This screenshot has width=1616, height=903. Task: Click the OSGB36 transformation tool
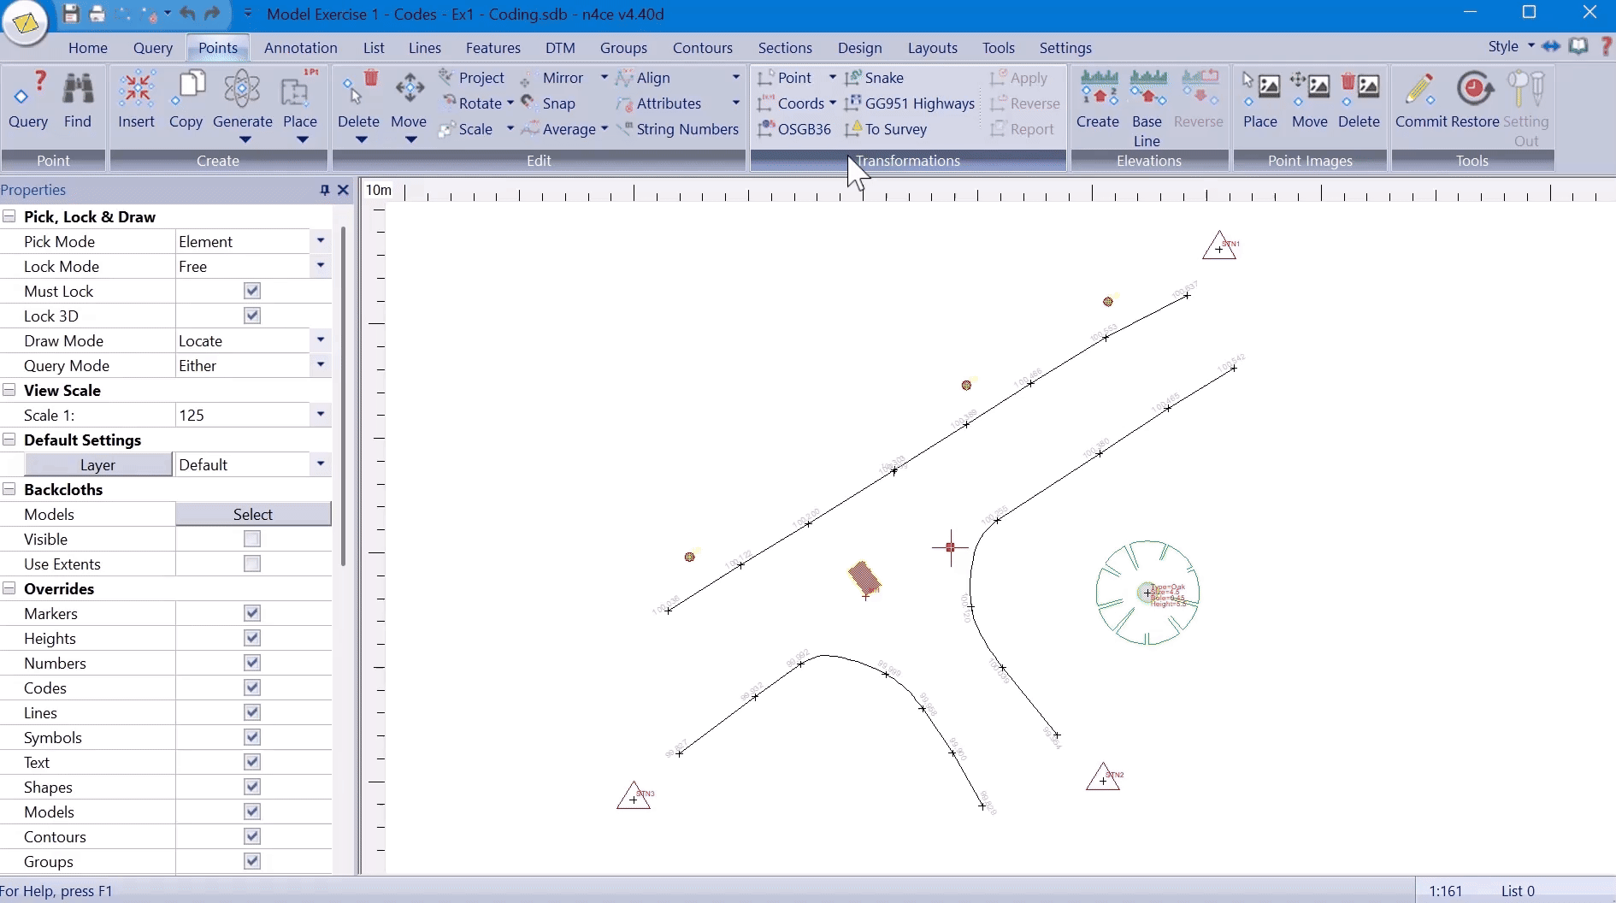coord(794,129)
